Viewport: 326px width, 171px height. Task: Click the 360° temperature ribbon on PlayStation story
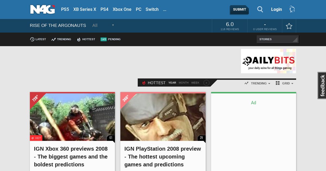pyautogui.click(x=126, y=98)
